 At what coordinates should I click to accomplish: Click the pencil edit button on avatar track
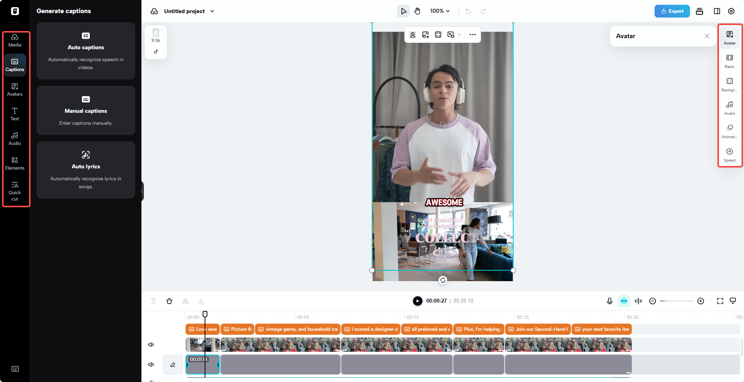pyautogui.click(x=173, y=365)
